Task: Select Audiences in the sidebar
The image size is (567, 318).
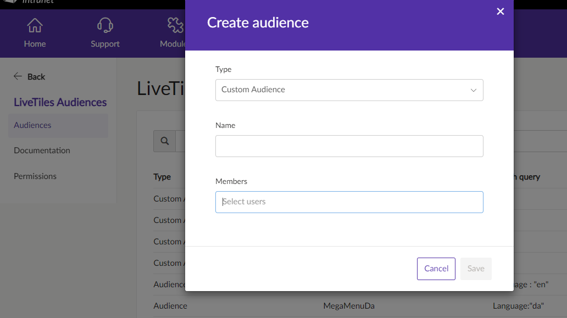Action: click(58, 125)
